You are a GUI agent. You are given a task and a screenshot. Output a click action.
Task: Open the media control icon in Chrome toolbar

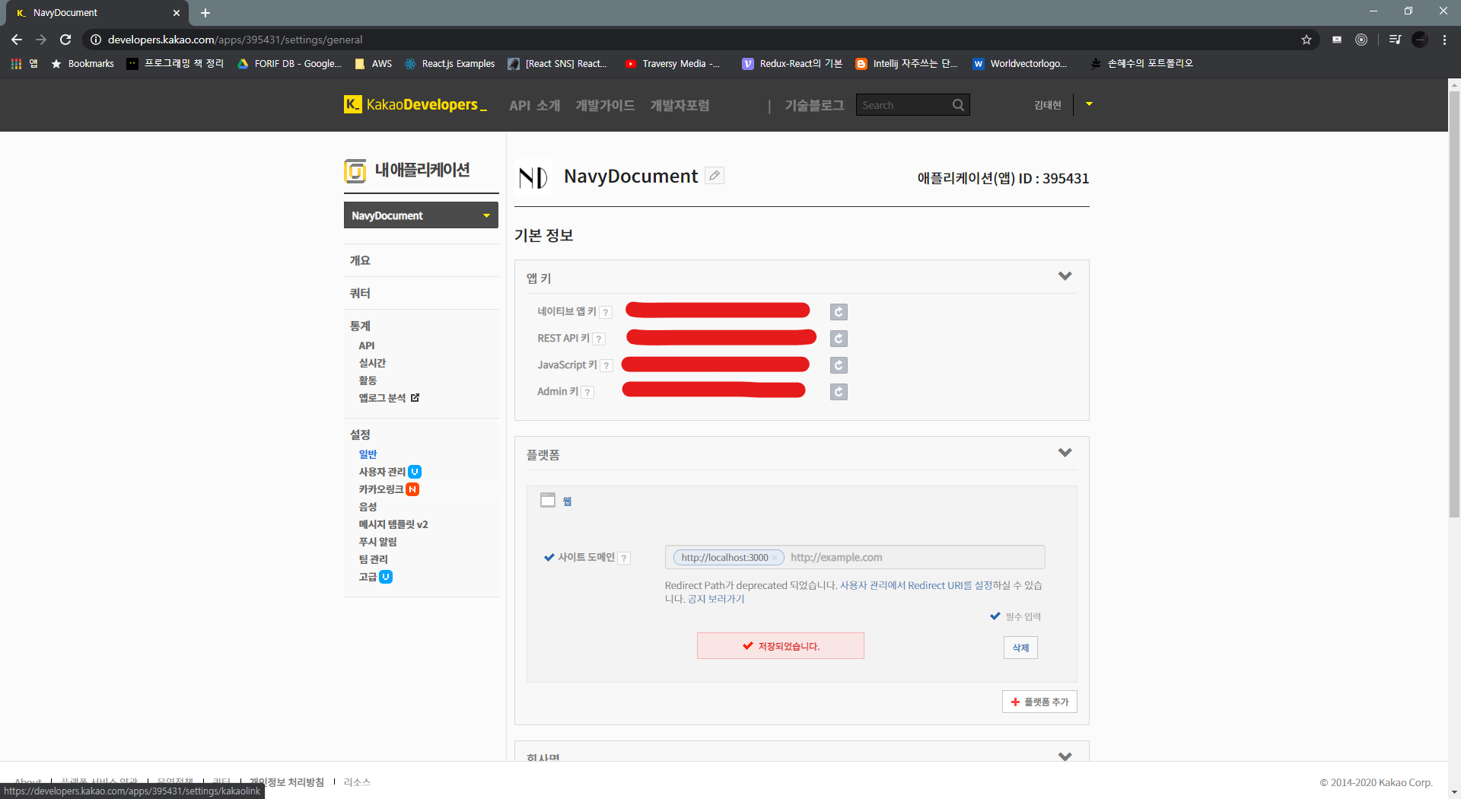1395,40
